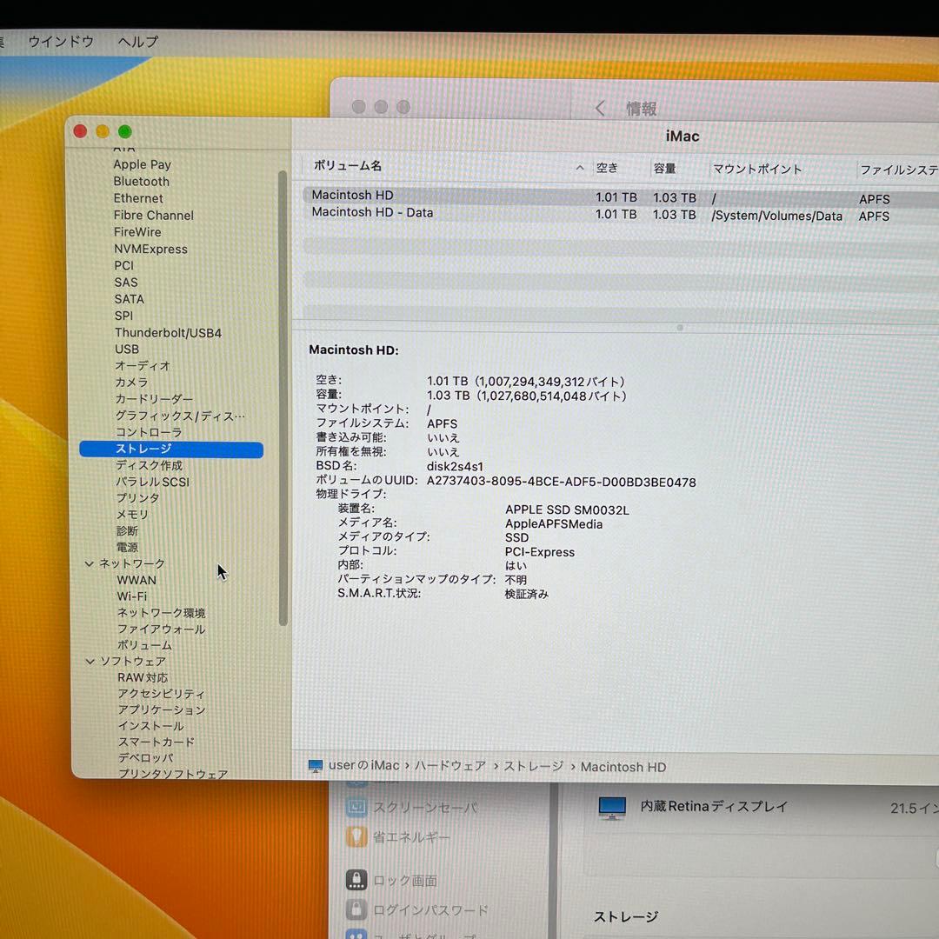Click the 省エネルギー lightbulb icon
The height and width of the screenshot is (939, 939).
356,837
